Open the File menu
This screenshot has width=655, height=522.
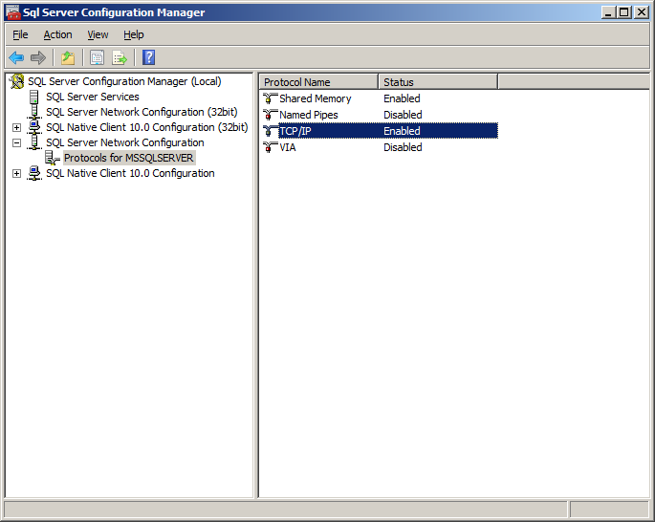click(20, 34)
